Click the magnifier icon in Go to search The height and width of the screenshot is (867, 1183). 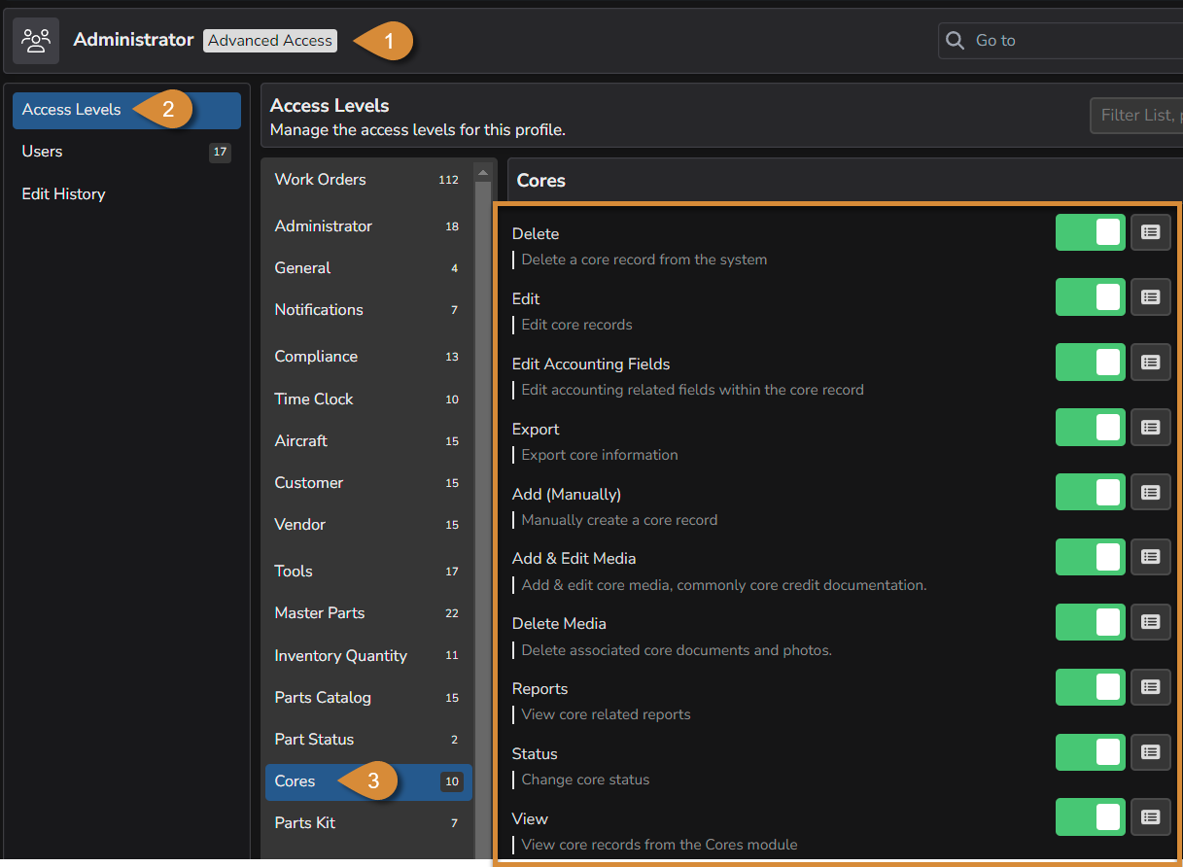tap(956, 41)
